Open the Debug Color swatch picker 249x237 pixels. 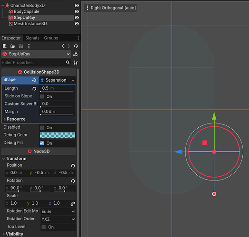tap(58, 135)
